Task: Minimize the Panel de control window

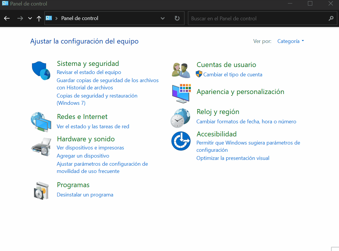Action: (x=290, y=3)
